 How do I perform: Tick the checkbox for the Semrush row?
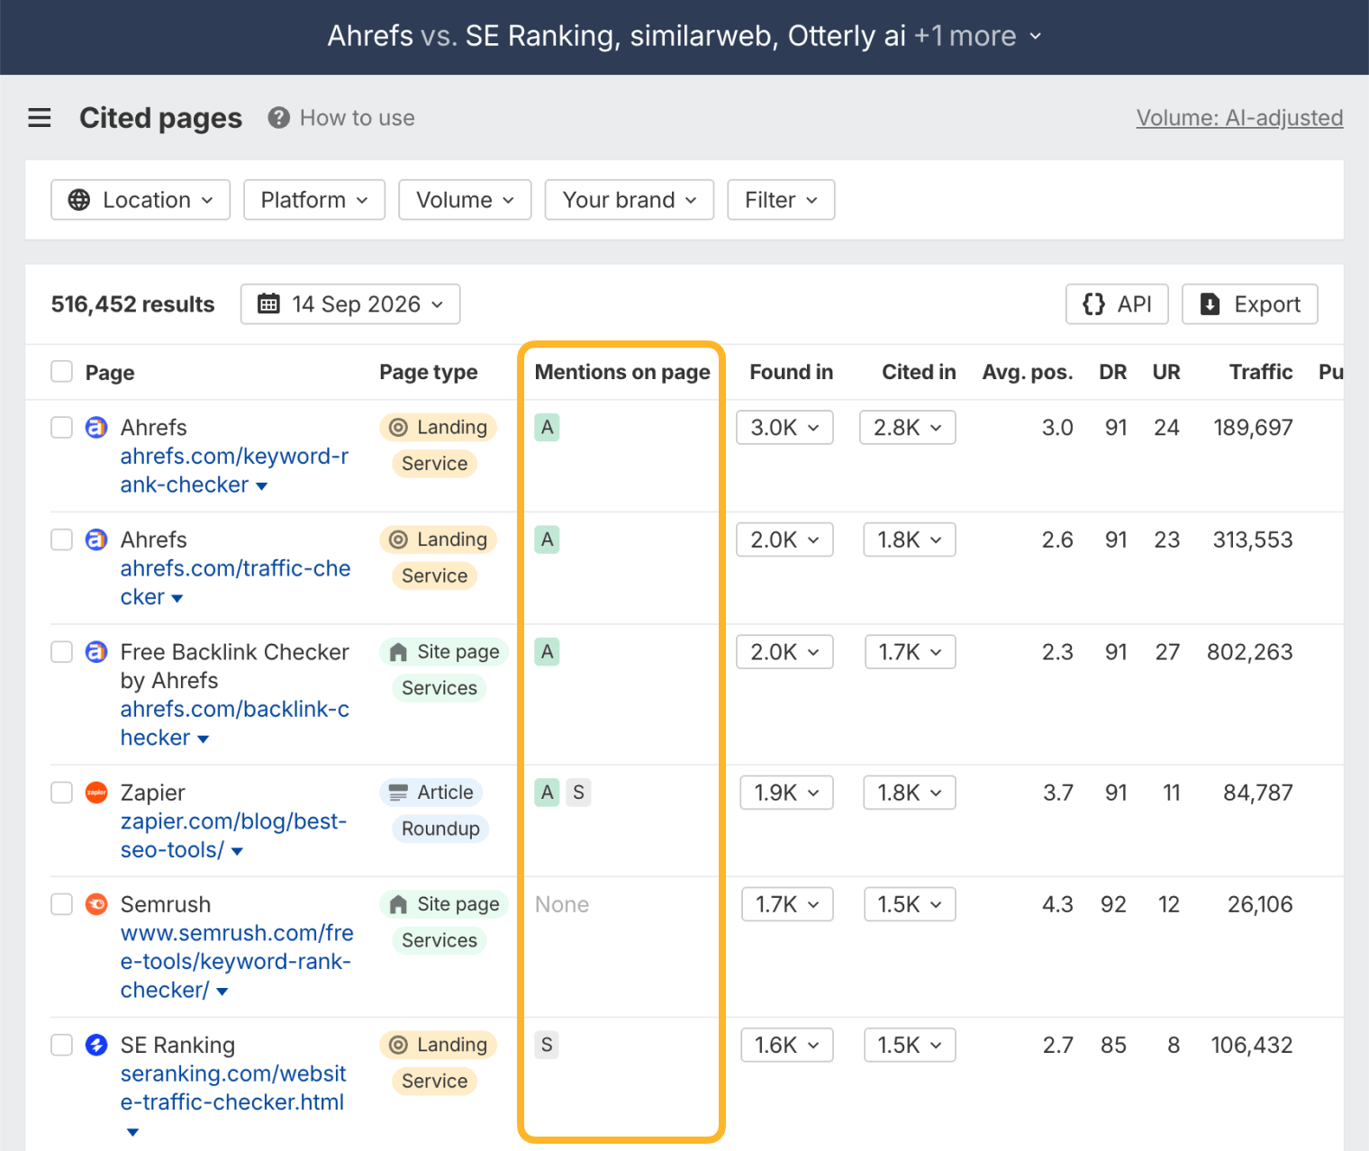pos(61,904)
